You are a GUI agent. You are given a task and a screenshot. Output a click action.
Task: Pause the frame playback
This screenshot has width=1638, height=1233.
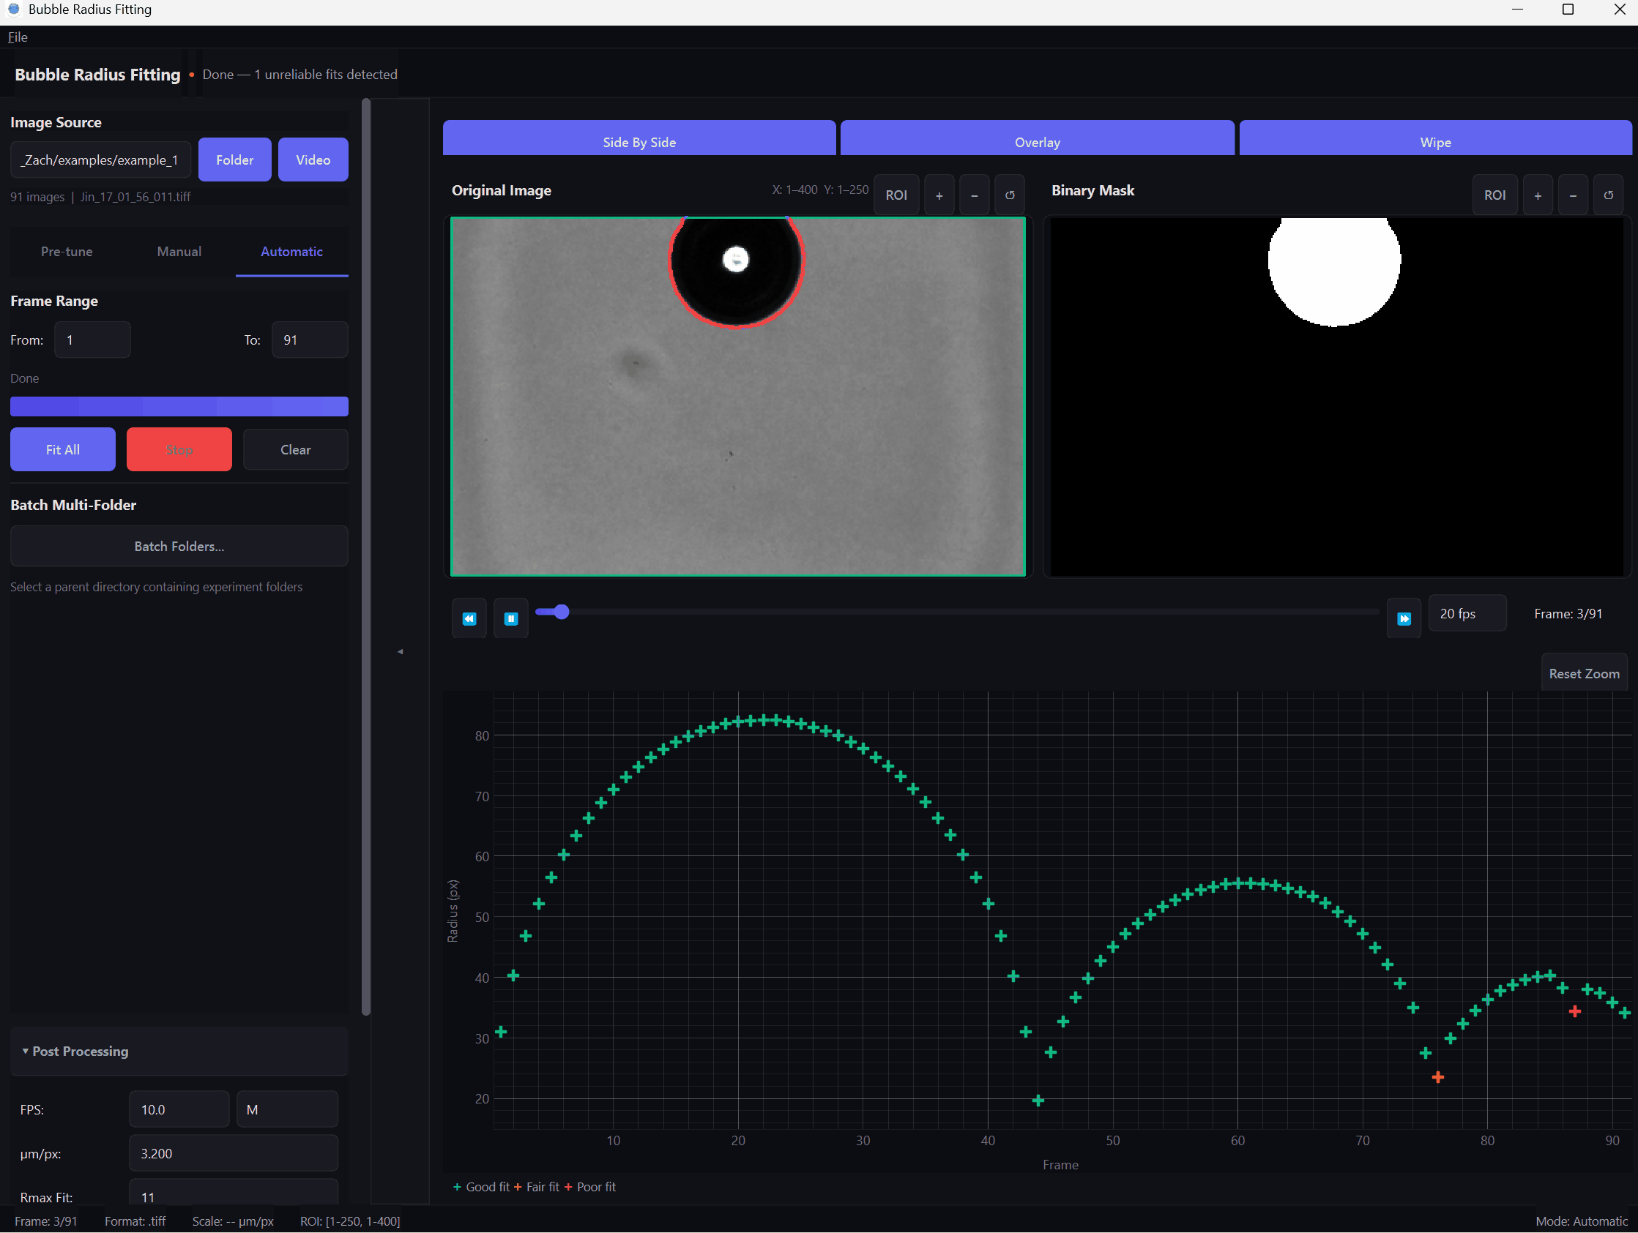click(x=510, y=618)
